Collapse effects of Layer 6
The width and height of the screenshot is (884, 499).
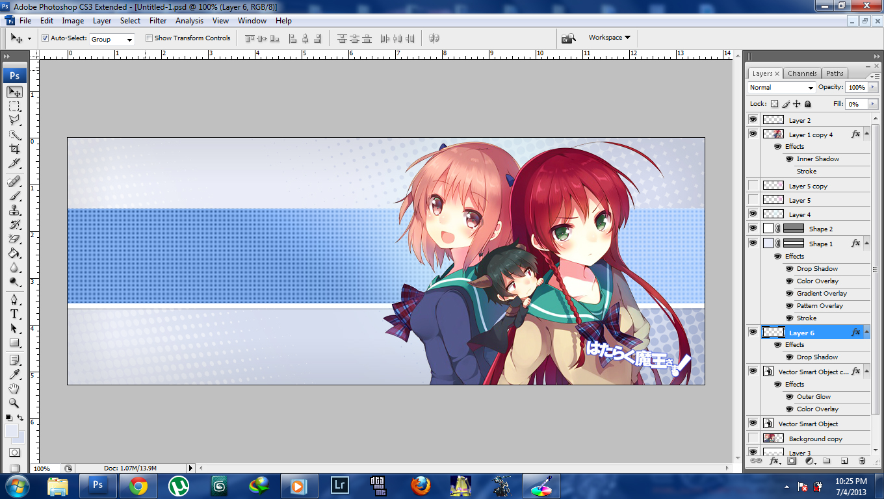866,333
